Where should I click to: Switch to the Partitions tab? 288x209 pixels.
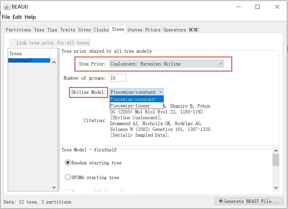pyautogui.click(x=18, y=30)
